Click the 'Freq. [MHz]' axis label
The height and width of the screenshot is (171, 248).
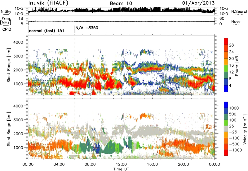tap(6, 21)
